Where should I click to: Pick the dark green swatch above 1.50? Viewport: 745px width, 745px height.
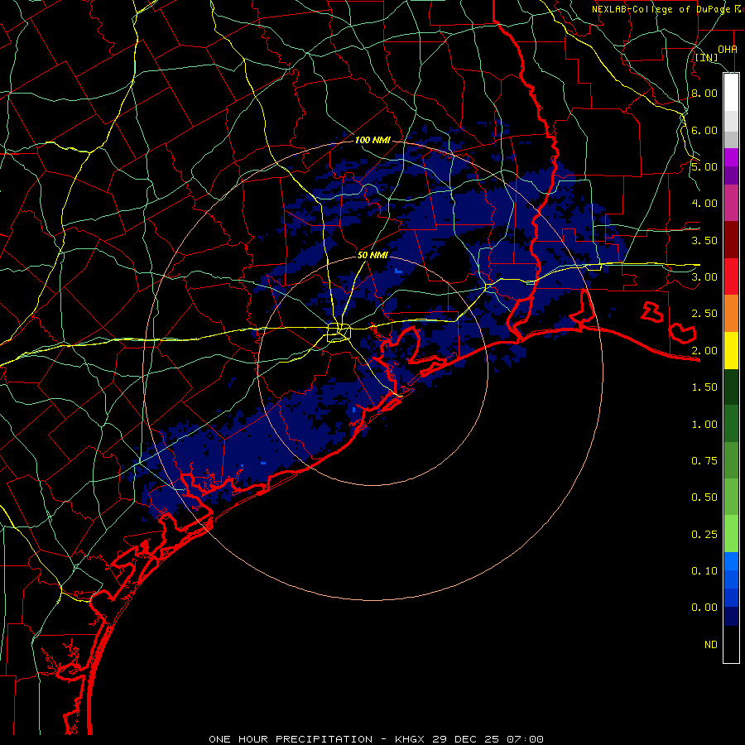click(731, 387)
